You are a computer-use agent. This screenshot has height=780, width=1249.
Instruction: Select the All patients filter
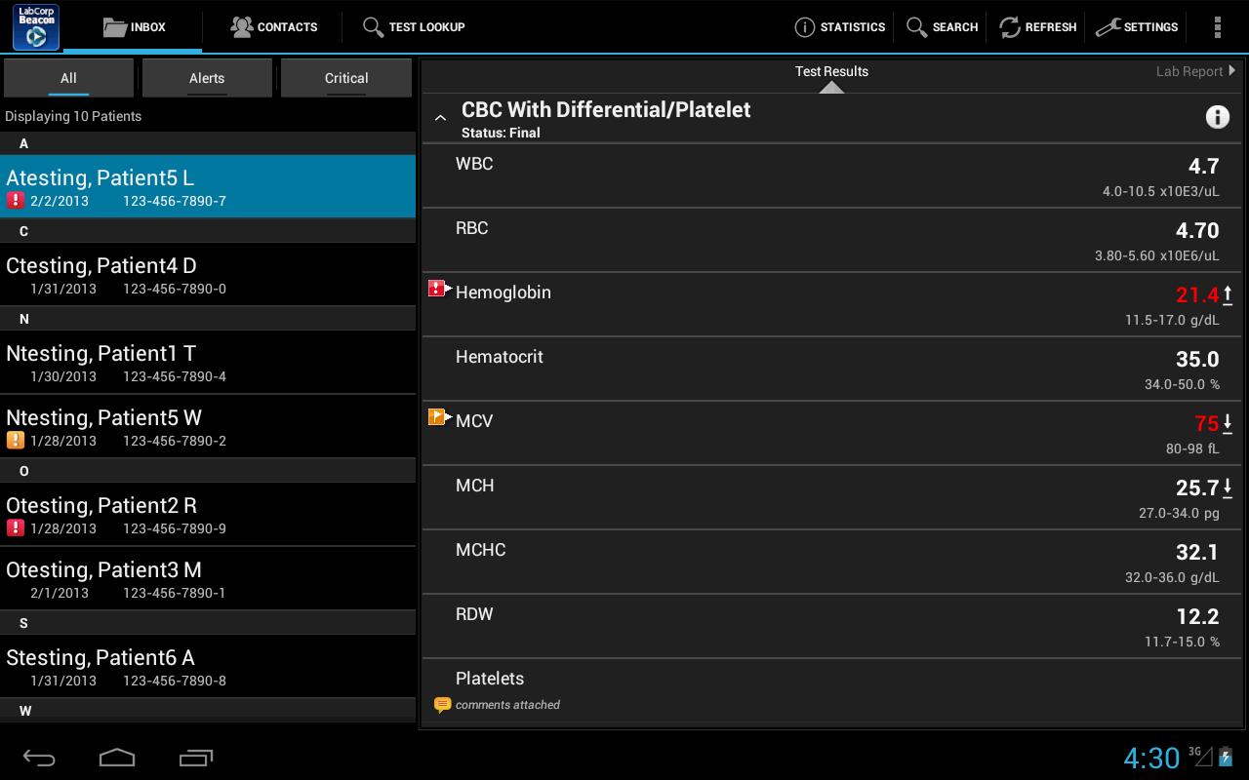[x=68, y=78]
